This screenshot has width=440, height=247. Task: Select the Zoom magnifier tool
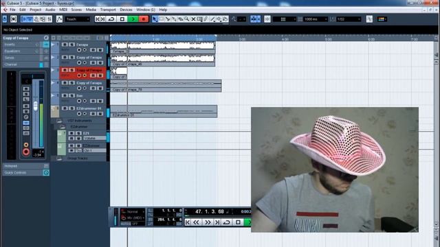pos(187,19)
